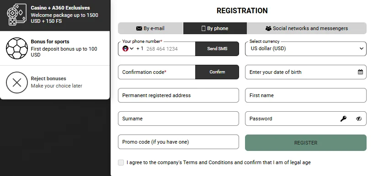Focus the Permanent registered address field
The image size is (373, 176).
[178, 95]
